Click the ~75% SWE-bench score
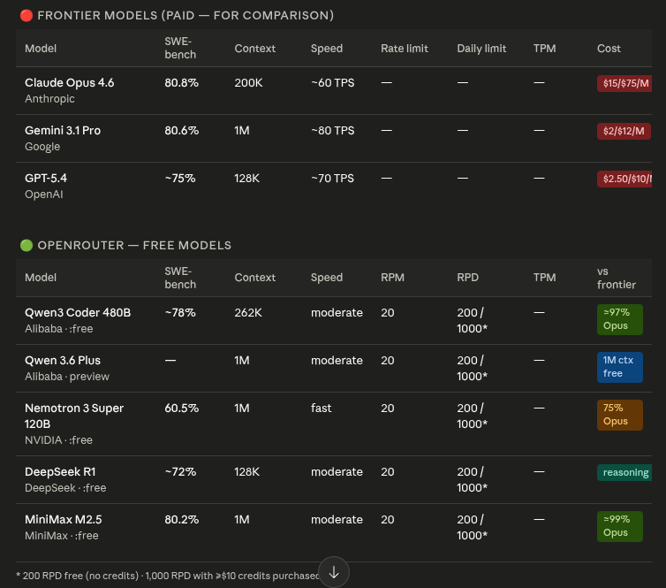The height and width of the screenshot is (588, 666). (x=180, y=178)
